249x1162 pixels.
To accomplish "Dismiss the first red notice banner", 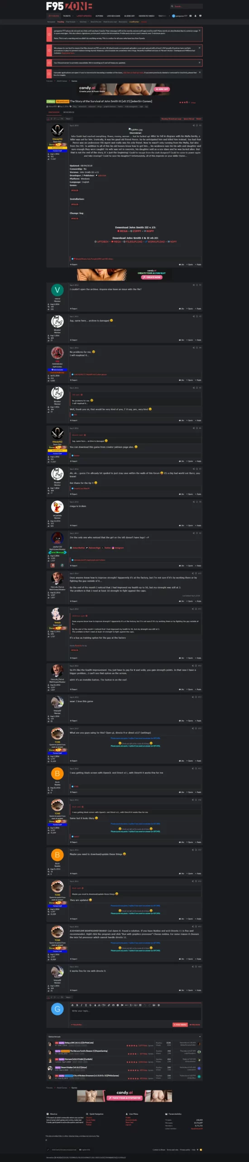I will coord(200,31).
